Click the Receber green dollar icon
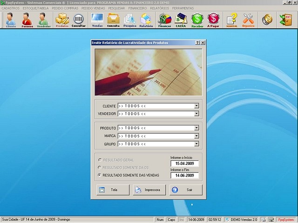This screenshot has width=298, height=223. click(x=197, y=20)
